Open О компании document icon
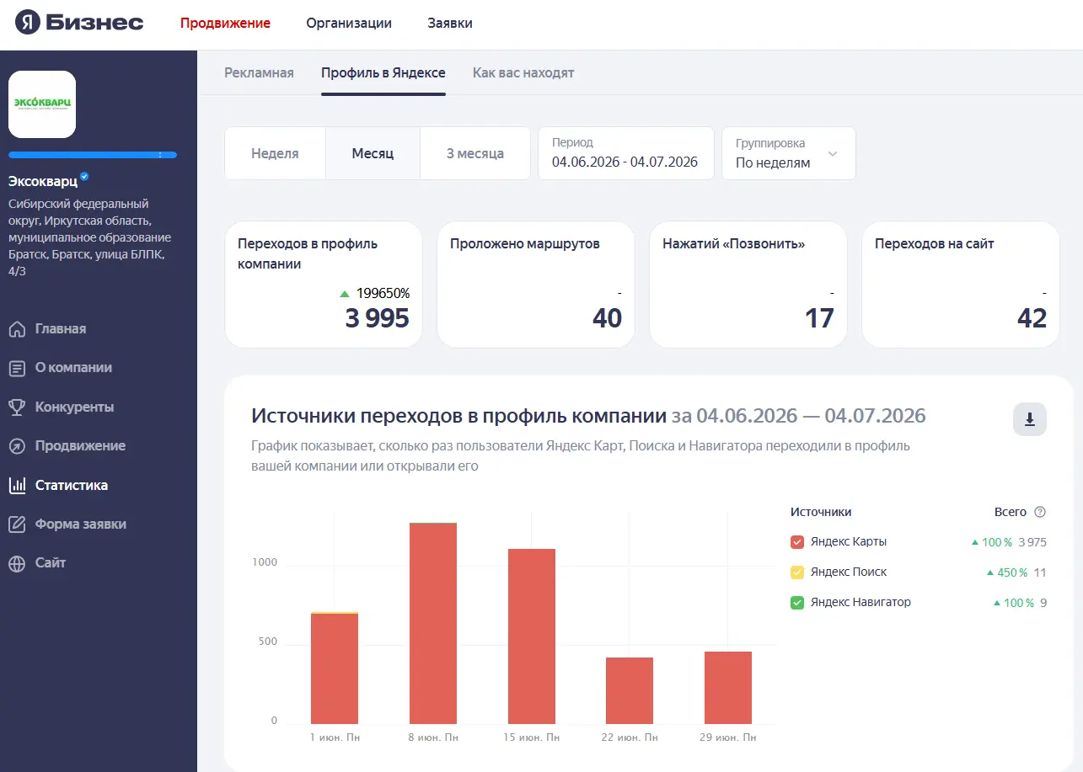1083x772 pixels. (17, 368)
